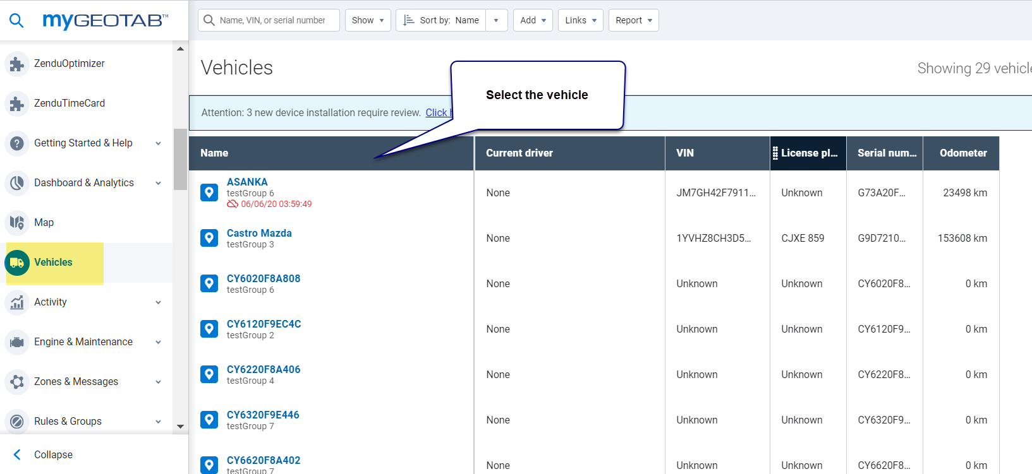Click the CJXE 859 license plate cell
Image resolution: width=1032 pixels, height=474 pixels.
click(x=803, y=238)
